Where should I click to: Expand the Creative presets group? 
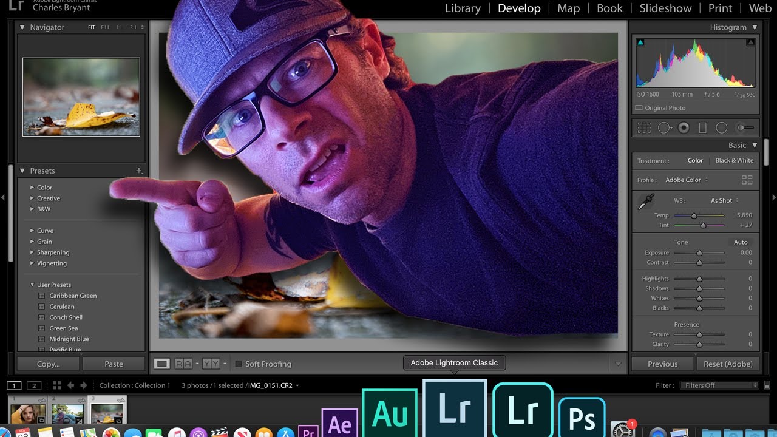click(32, 198)
